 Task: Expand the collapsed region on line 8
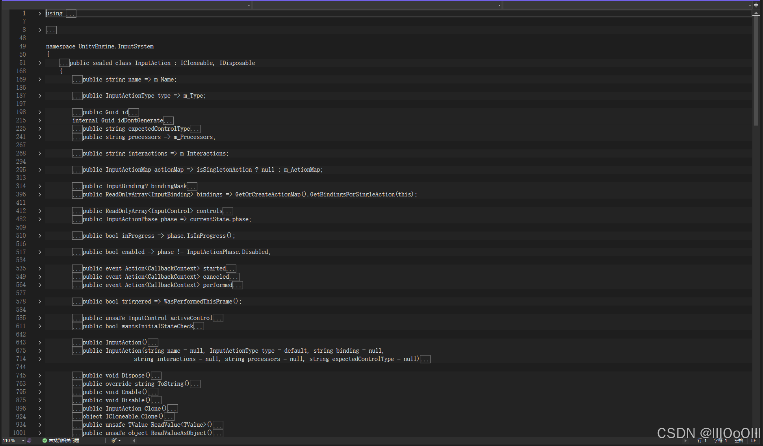[40, 30]
